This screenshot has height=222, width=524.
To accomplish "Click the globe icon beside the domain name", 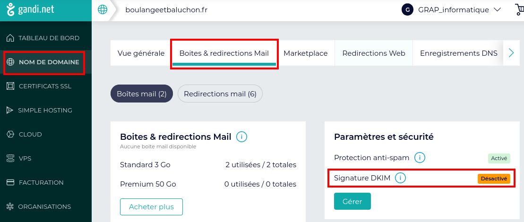I will point(103,10).
